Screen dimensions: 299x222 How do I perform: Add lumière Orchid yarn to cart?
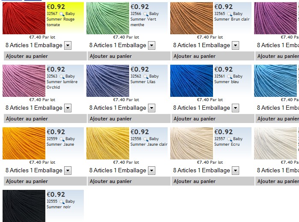(x=45, y=119)
